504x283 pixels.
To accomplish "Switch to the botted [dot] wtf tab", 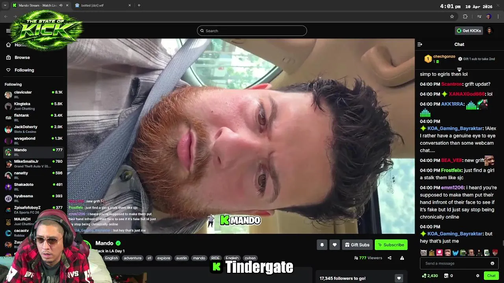I will [x=103, y=6].
